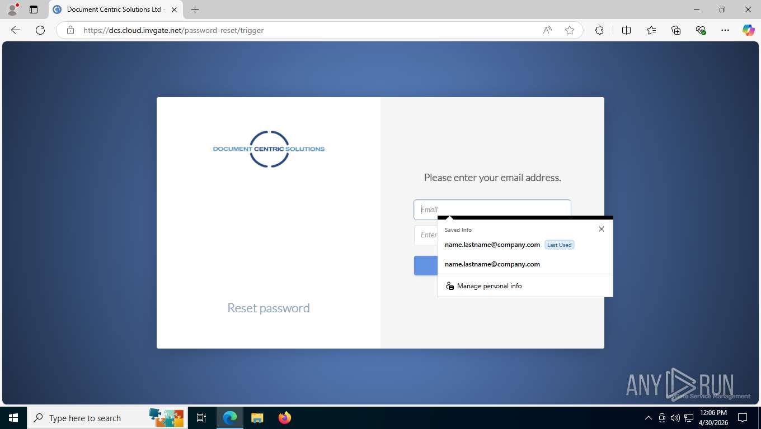Image resolution: width=761 pixels, height=429 pixels.
Task: Open network settings tray icon
Action: tap(689, 418)
